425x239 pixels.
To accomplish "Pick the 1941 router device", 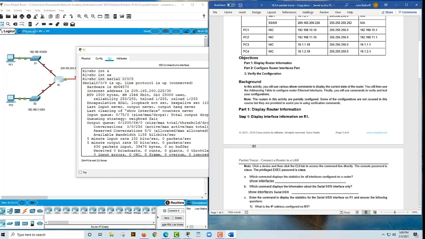I will pyautogui.click(x=66, y=210).
